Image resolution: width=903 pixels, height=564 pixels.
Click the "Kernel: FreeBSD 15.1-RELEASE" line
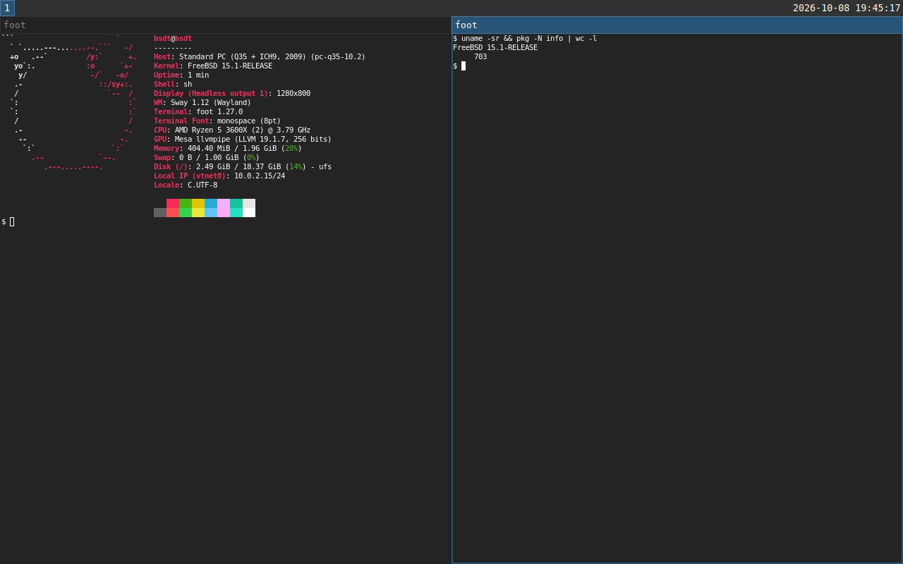point(213,66)
